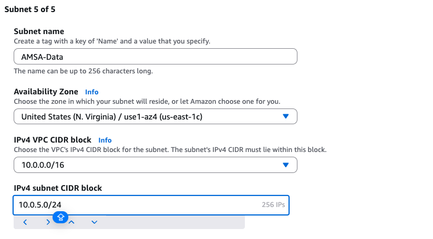Open Info link beside Availability Zone
The image size is (433, 239).
(92, 92)
